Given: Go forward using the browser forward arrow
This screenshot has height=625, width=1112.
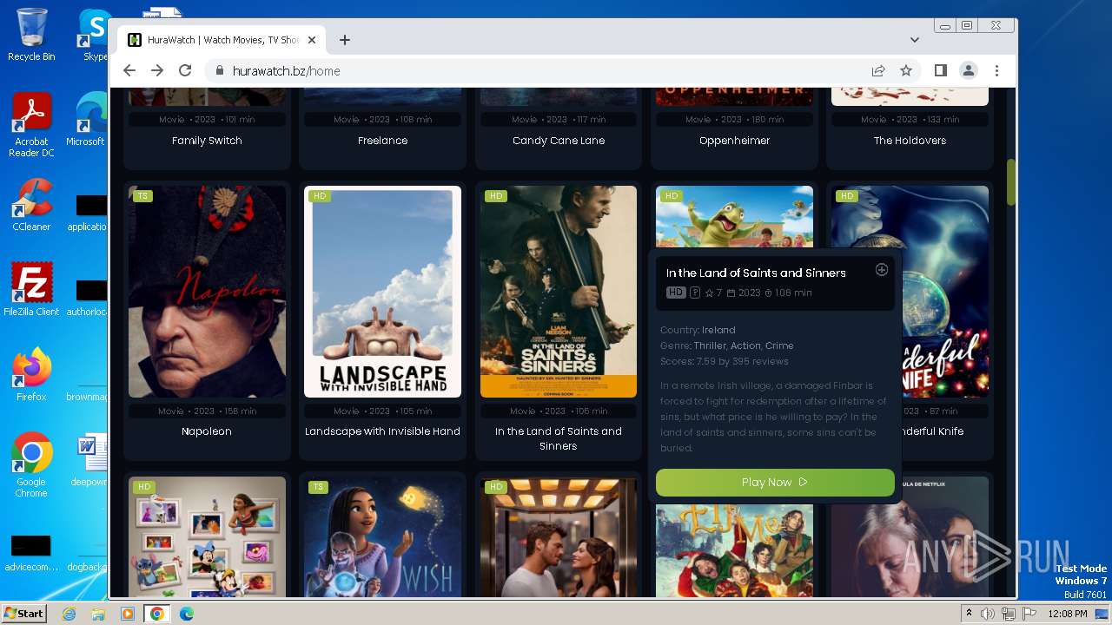Looking at the screenshot, I should 157,70.
